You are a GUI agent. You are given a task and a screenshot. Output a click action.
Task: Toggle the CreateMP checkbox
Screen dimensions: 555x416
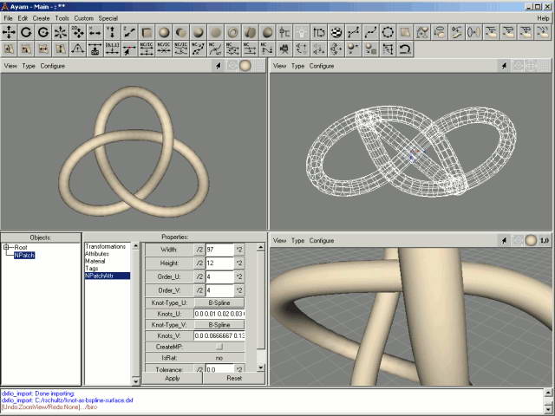tap(219, 347)
